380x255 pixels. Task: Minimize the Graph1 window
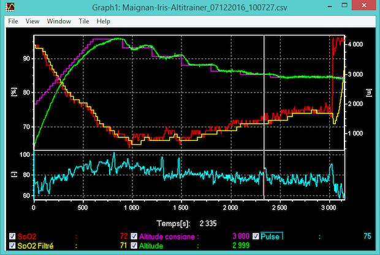tap(329, 6)
